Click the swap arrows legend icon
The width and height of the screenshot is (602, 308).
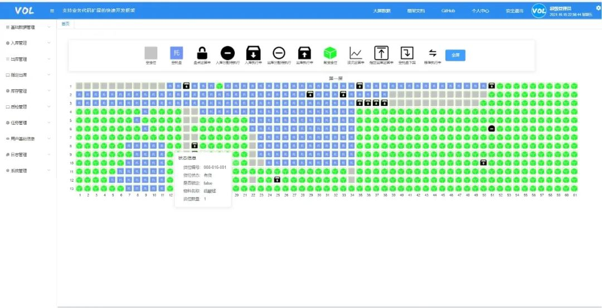pos(432,53)
